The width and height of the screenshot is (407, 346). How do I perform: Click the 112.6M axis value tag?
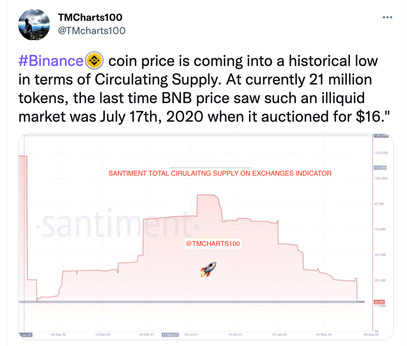click(379, 168)
